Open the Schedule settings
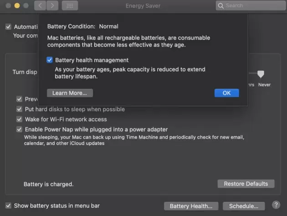This screenshot has height=216, width=287. (x=246, y=206)
